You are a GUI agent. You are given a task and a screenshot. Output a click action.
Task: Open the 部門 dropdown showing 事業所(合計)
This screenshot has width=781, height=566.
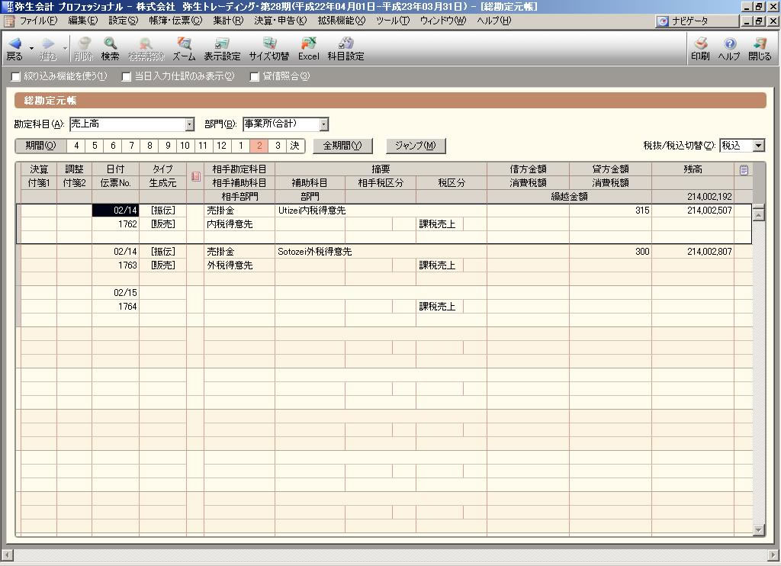(324, 124)
